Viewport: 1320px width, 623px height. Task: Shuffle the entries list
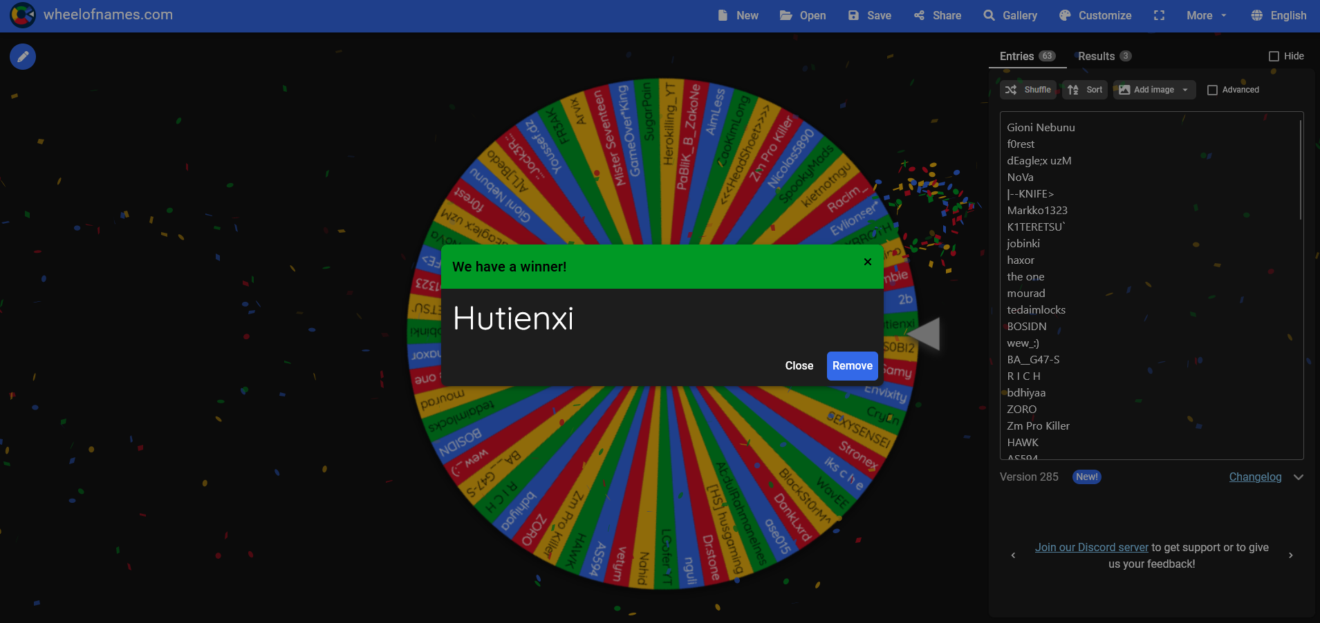[x=1028, y=90]
